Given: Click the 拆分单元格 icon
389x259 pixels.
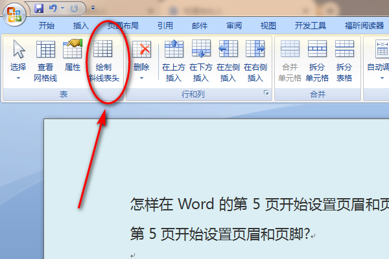Looking at the screenshot, I should [317, 49].
